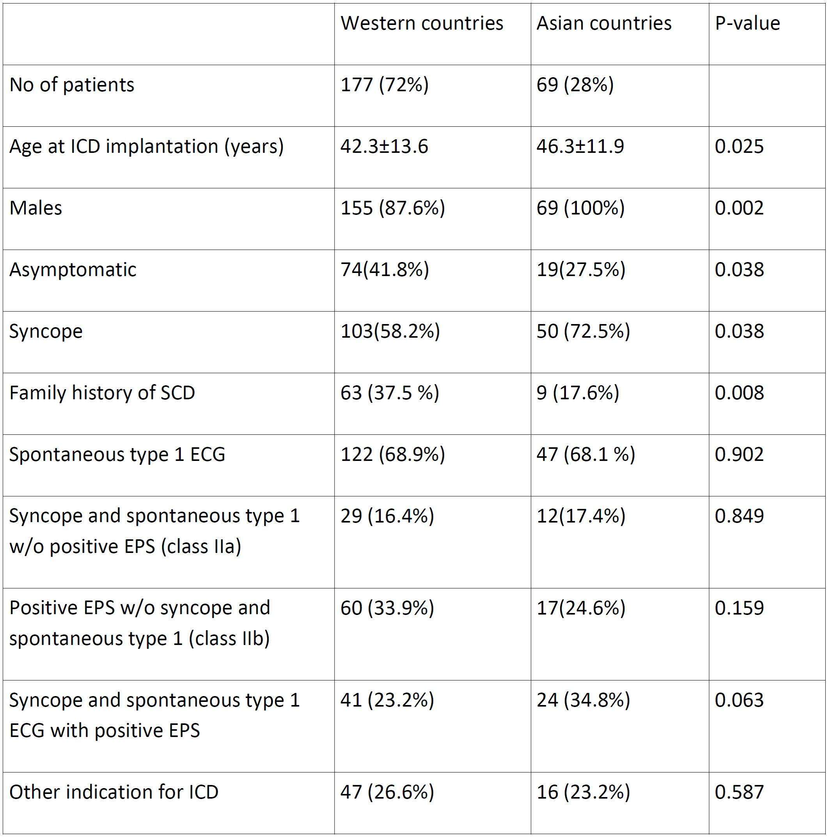This screenshot has width=830, height=838.
Task: Select the 103(58.2%) syncope cell
Action: pyautogui.click(x=390, y=331)
